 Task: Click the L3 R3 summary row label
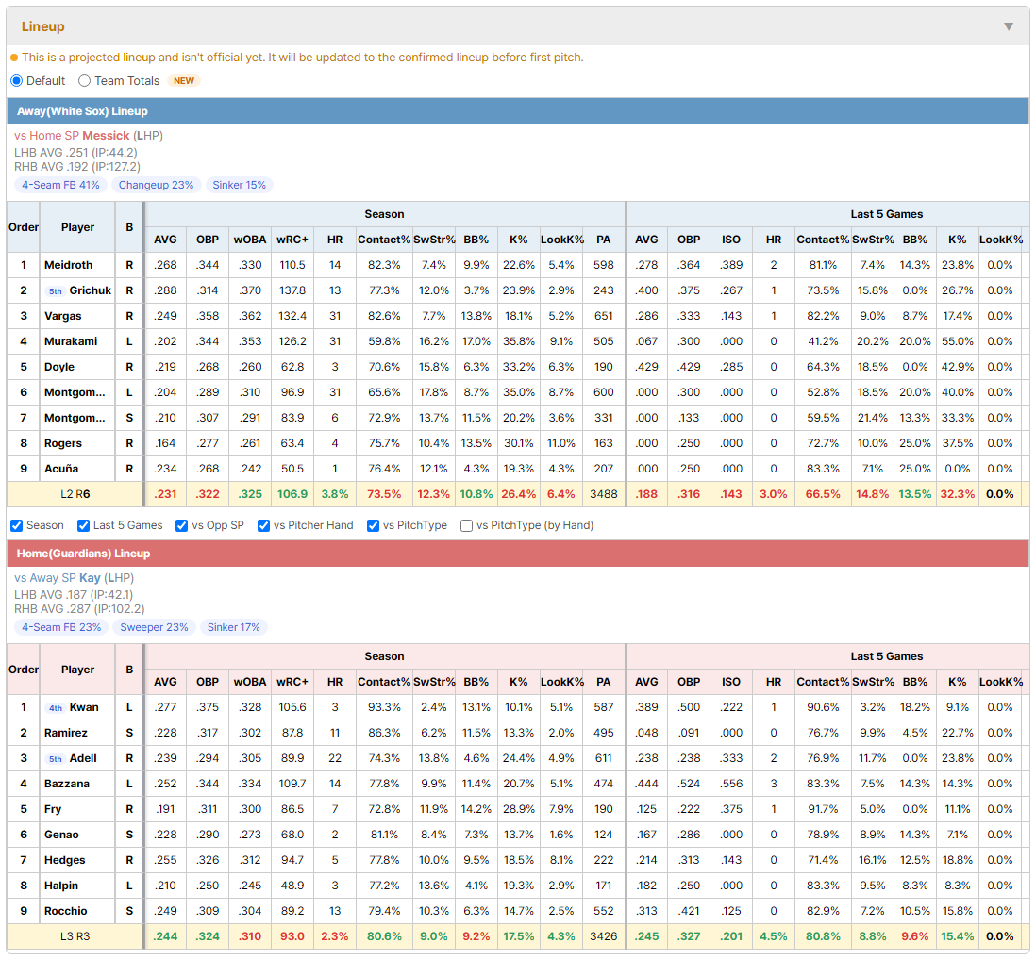tap(75, 936)
